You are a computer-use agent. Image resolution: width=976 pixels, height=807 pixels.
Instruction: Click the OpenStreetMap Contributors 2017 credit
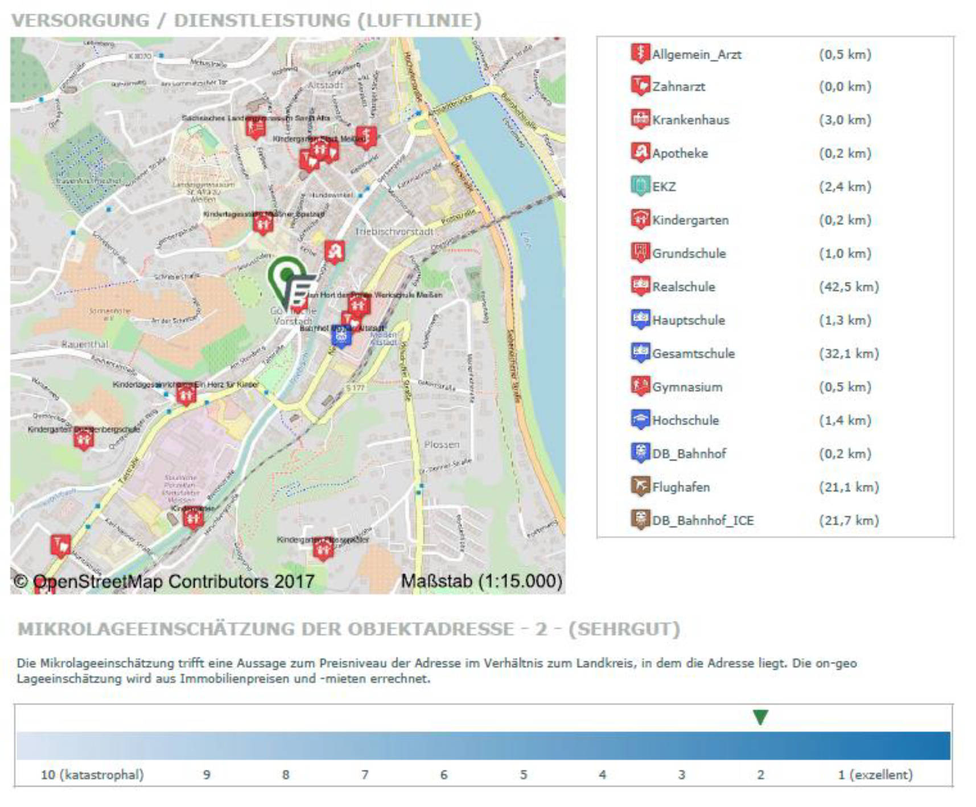point(164,581)
